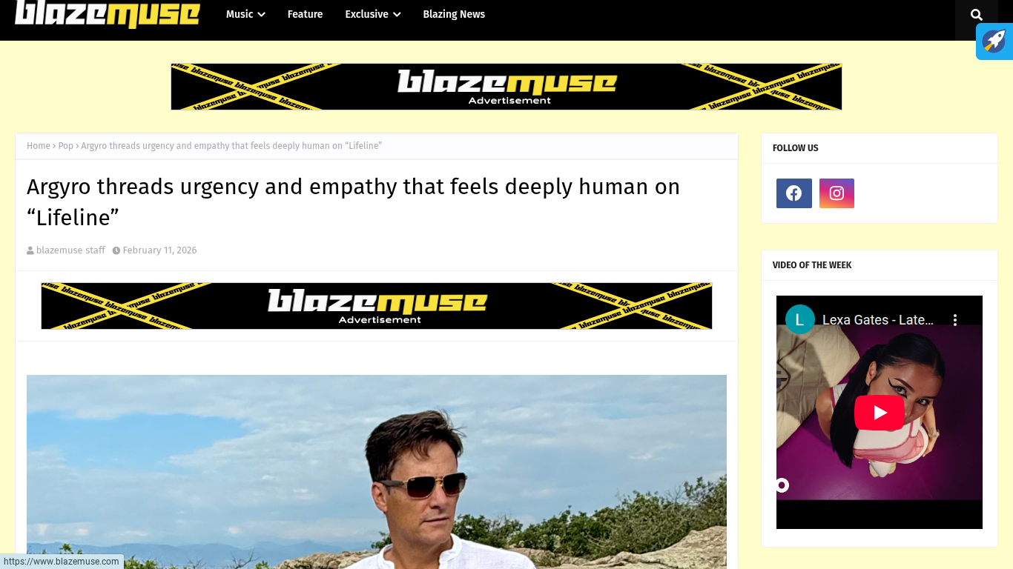The width and height of the screenshot is (1013, 569).
Task: Click the blazemuse logo in header
Action: click(108, 14)
